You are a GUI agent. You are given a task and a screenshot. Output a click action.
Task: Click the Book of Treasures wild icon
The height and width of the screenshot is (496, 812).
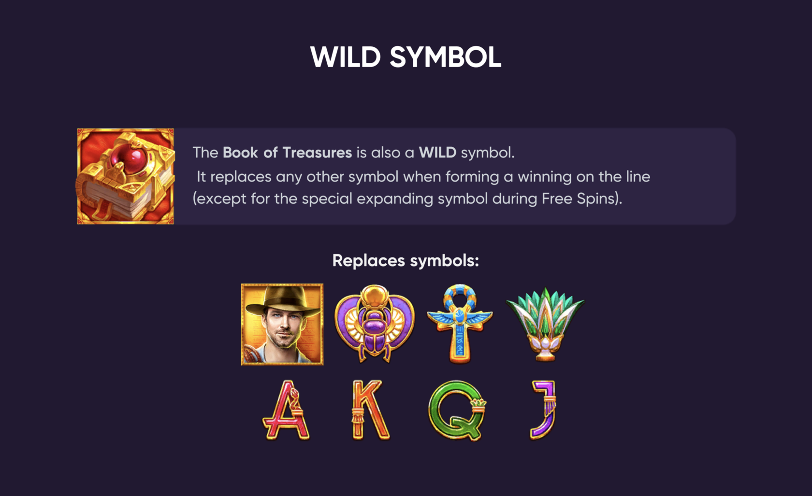click(125, 176)
